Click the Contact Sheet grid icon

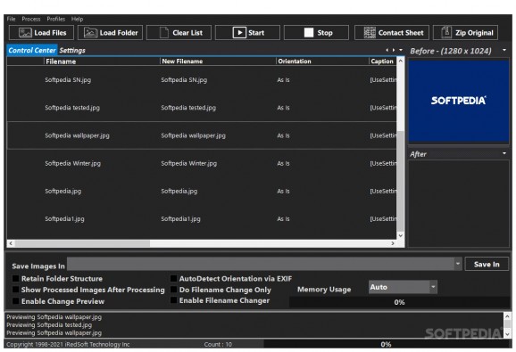[370, 32]
